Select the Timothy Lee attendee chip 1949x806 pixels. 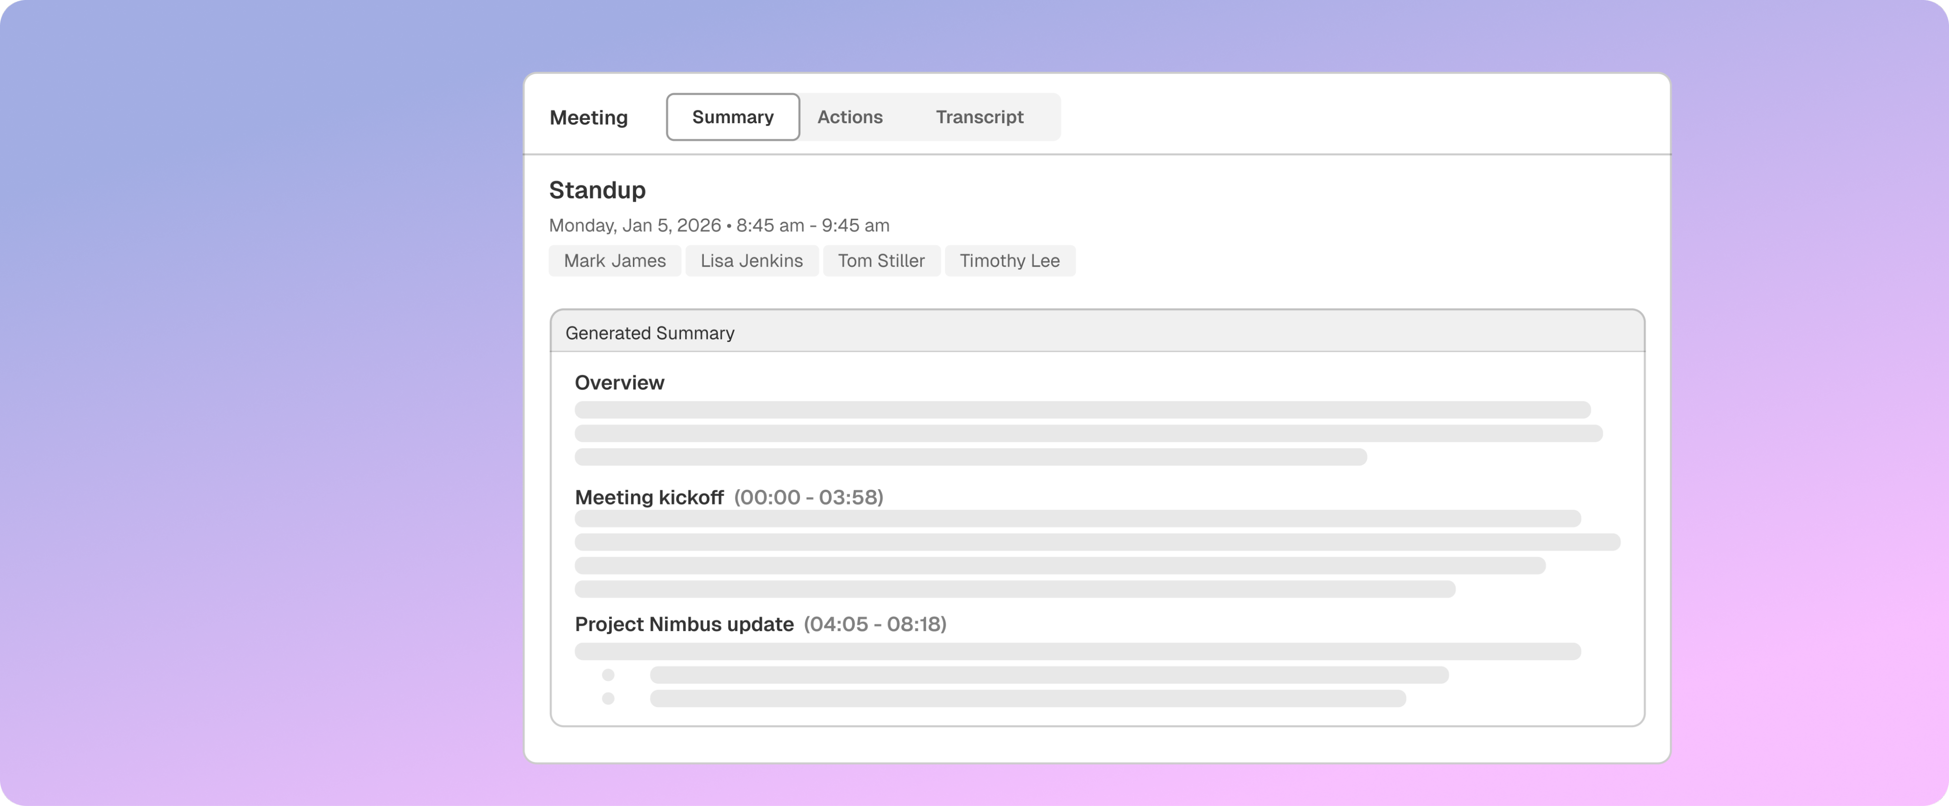point(1009,261)
